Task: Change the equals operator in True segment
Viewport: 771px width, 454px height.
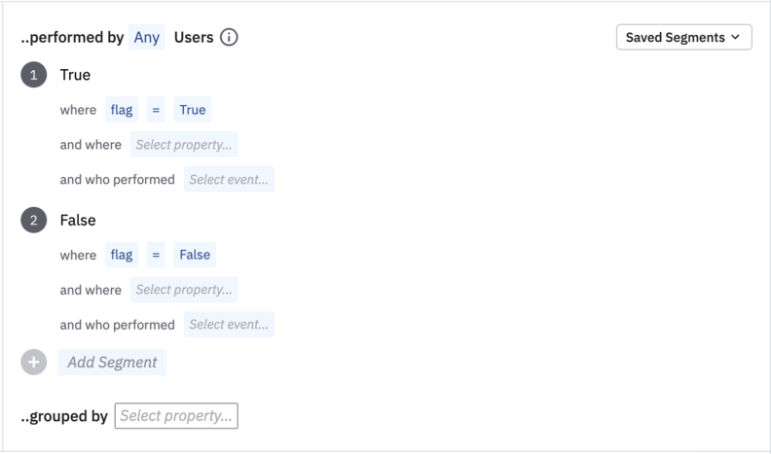Action: click(x=156, y=110)
